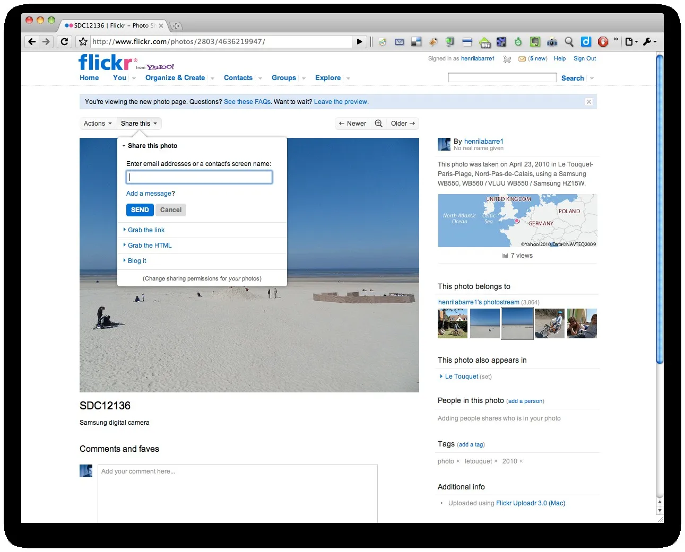Click the red stop-sign extension icon
Viewport: 685px width, 552px height.
603,41
